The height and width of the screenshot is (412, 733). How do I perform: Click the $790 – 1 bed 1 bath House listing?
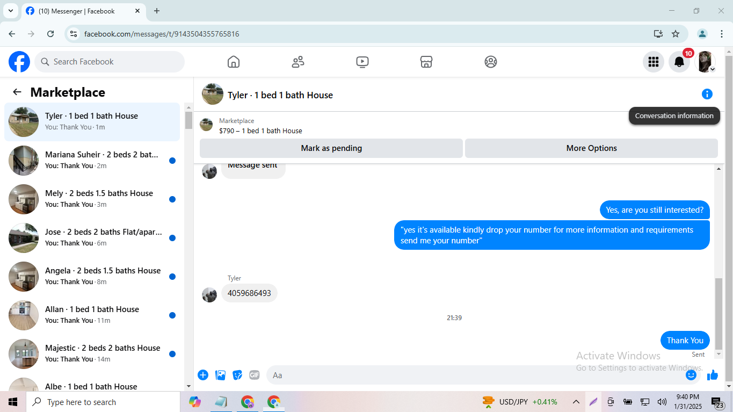[x=260, y=131]
